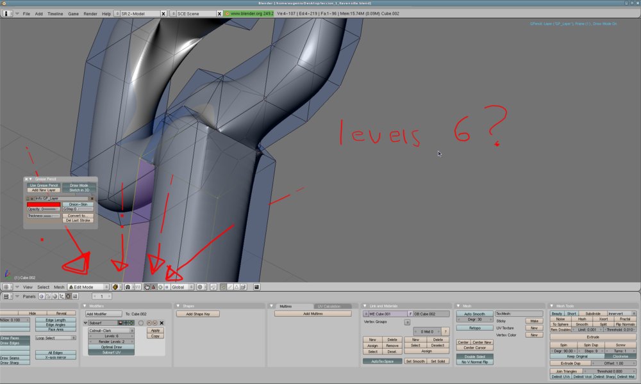The image size is (641, 384).
Task: Toggle Subsurf modifier in edit mode
Action: tap(131, 323)
